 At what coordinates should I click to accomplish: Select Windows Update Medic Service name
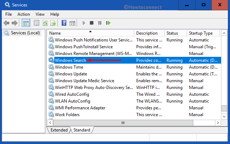[85, 80]
